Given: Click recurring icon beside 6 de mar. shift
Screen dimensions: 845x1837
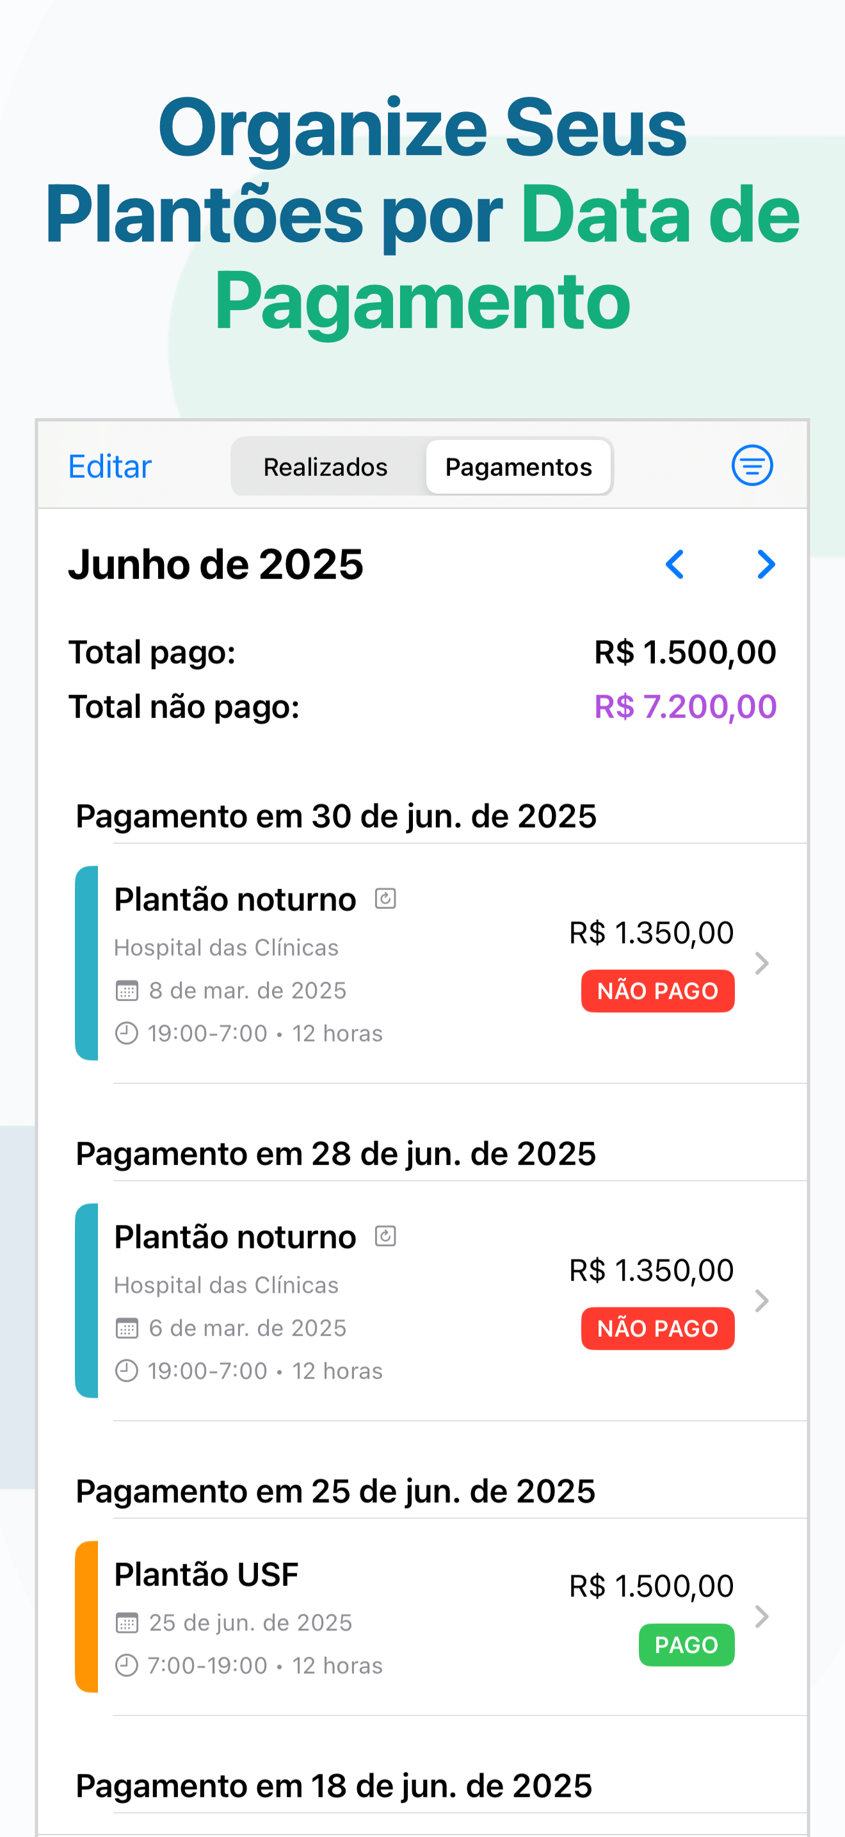Looking at the screenshot, I should pyautogui.click(x=385, y=1236).
